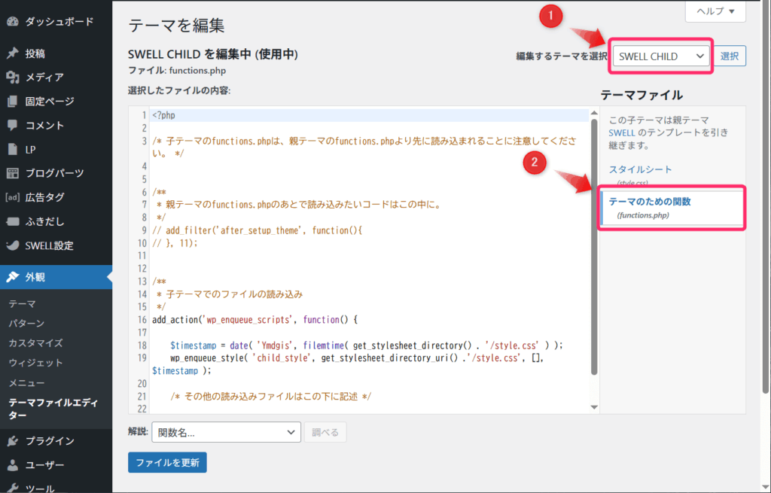Screen dimensions: 771x493
Task: Click the user icon beside ユーザー
Action: [x=12, y=464]
